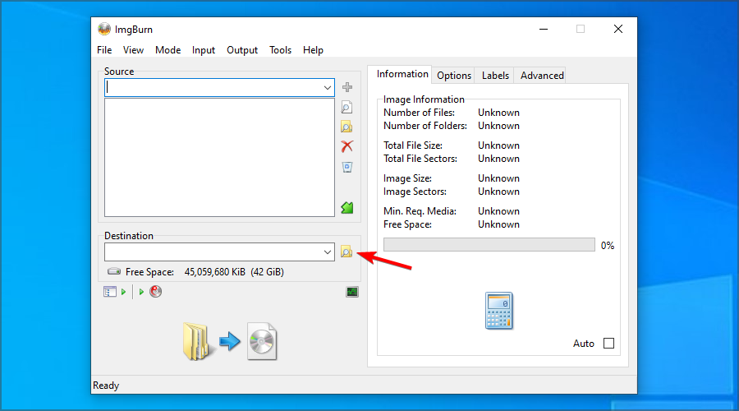Viewport: 739px width, 411px height.
Task: Open the Mode menu
Action: 168,50
